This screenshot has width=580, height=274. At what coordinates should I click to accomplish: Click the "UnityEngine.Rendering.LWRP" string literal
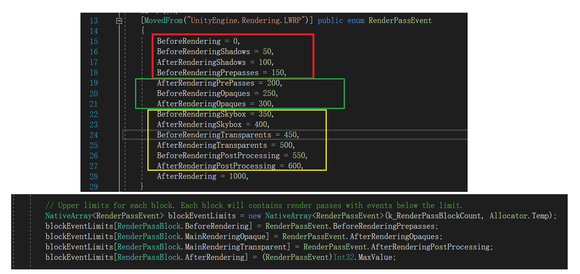pyautogui.click(x=248, y=21)
